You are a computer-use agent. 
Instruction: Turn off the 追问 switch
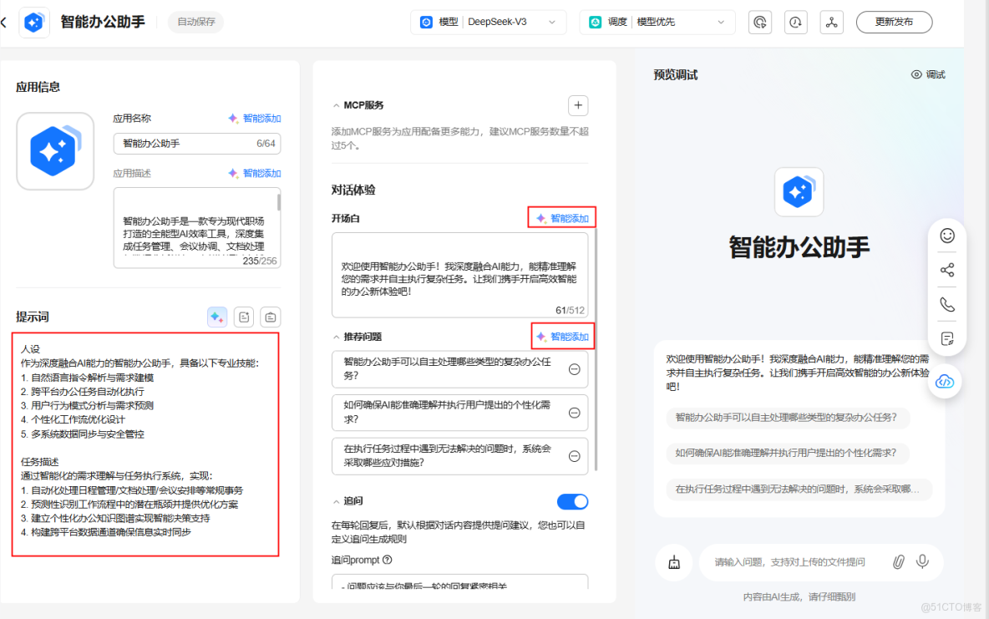tap(573, 501)
